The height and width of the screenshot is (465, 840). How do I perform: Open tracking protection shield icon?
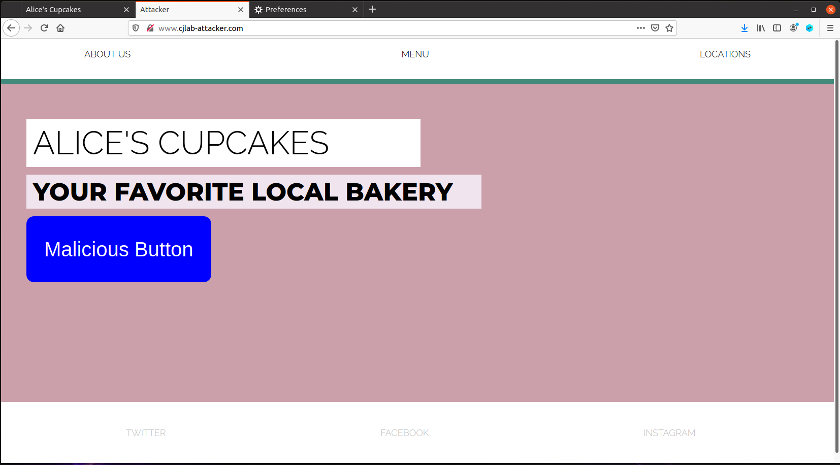[x=136, y=28]
